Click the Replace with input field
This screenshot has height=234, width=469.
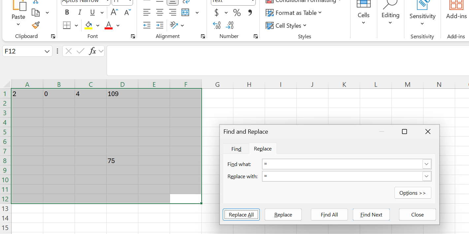click(x=342, y=176)
